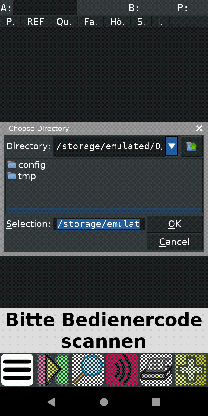Tap the Android back navigation button

52,402
